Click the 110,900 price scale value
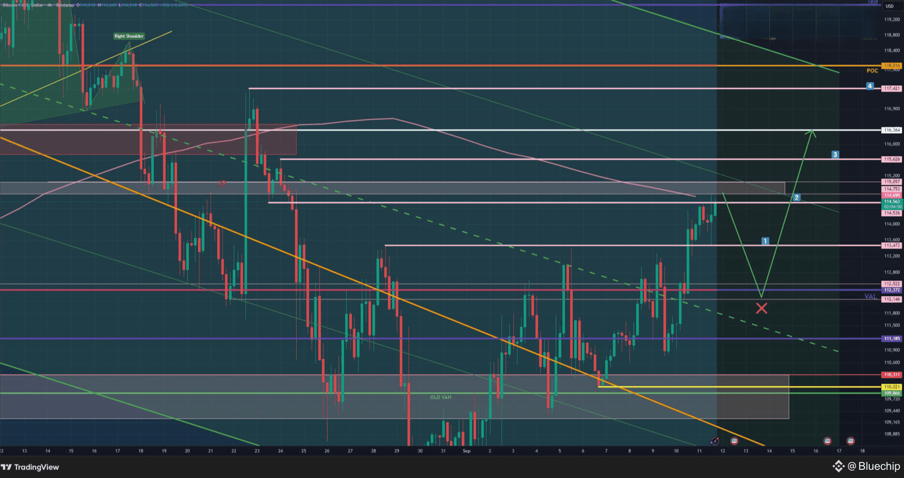 coord(892,350)
